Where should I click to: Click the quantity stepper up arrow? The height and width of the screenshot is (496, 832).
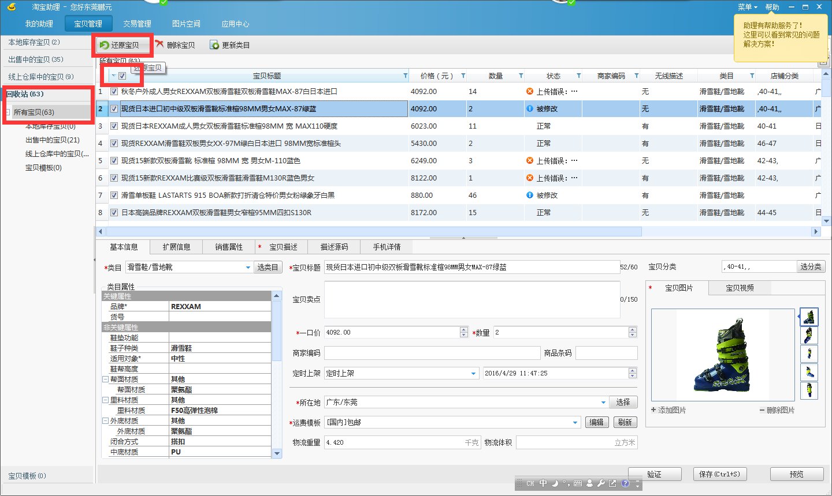pyautogui.click(x=632, y=329)
